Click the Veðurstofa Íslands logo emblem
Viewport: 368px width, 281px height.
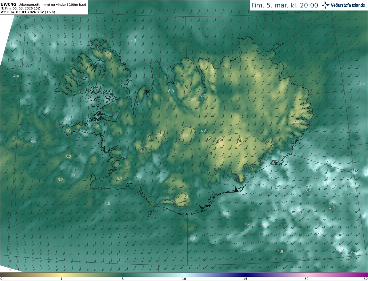pos(326,5)
